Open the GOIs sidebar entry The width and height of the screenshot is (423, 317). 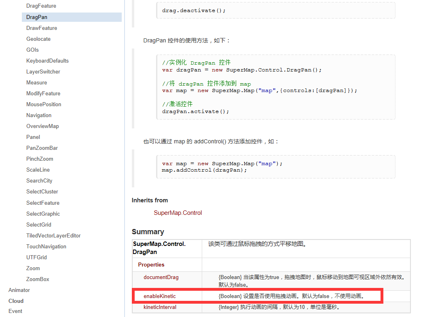coord(32,50)
